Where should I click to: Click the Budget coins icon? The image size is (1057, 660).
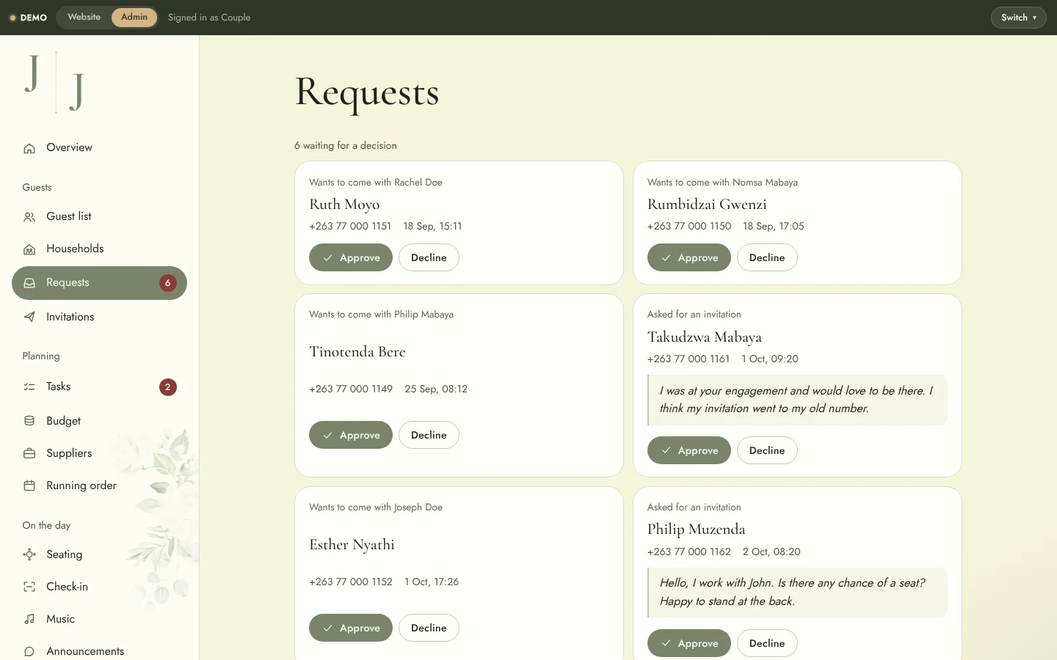coord(29,421)
